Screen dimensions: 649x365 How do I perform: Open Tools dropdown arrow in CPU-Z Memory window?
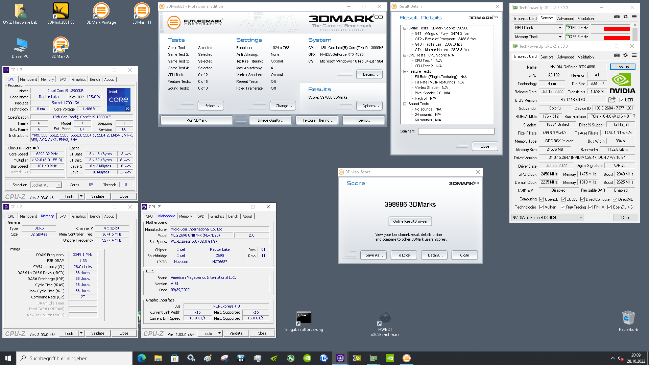[81, 333]
